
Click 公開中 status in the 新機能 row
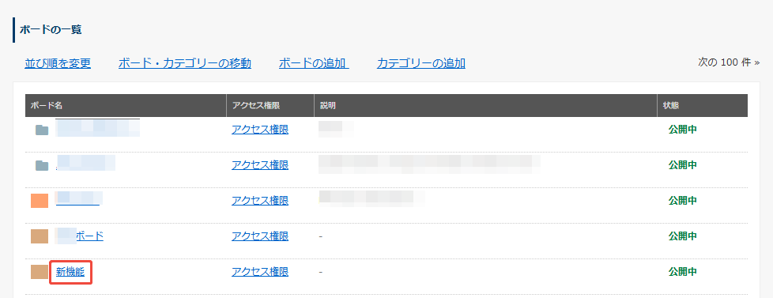point(682,271)
